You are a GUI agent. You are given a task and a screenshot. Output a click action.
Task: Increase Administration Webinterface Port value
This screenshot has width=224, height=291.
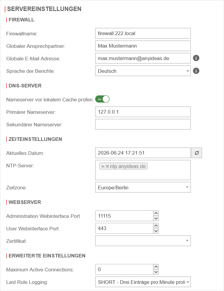click(156, 213)
